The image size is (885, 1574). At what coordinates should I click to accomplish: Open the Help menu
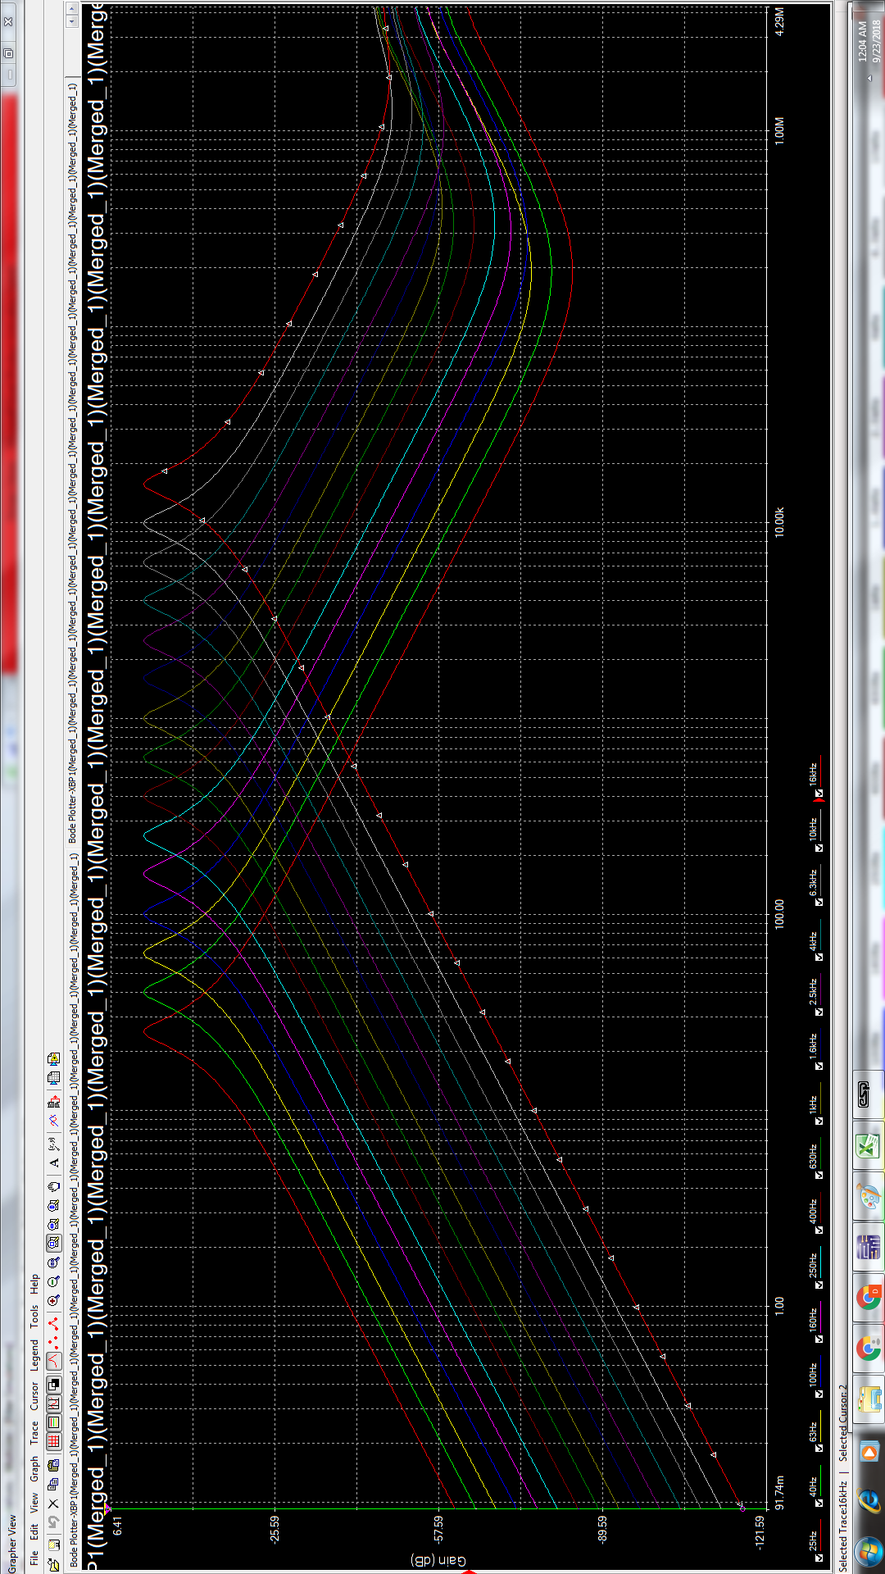click(x=34, y=1284)
